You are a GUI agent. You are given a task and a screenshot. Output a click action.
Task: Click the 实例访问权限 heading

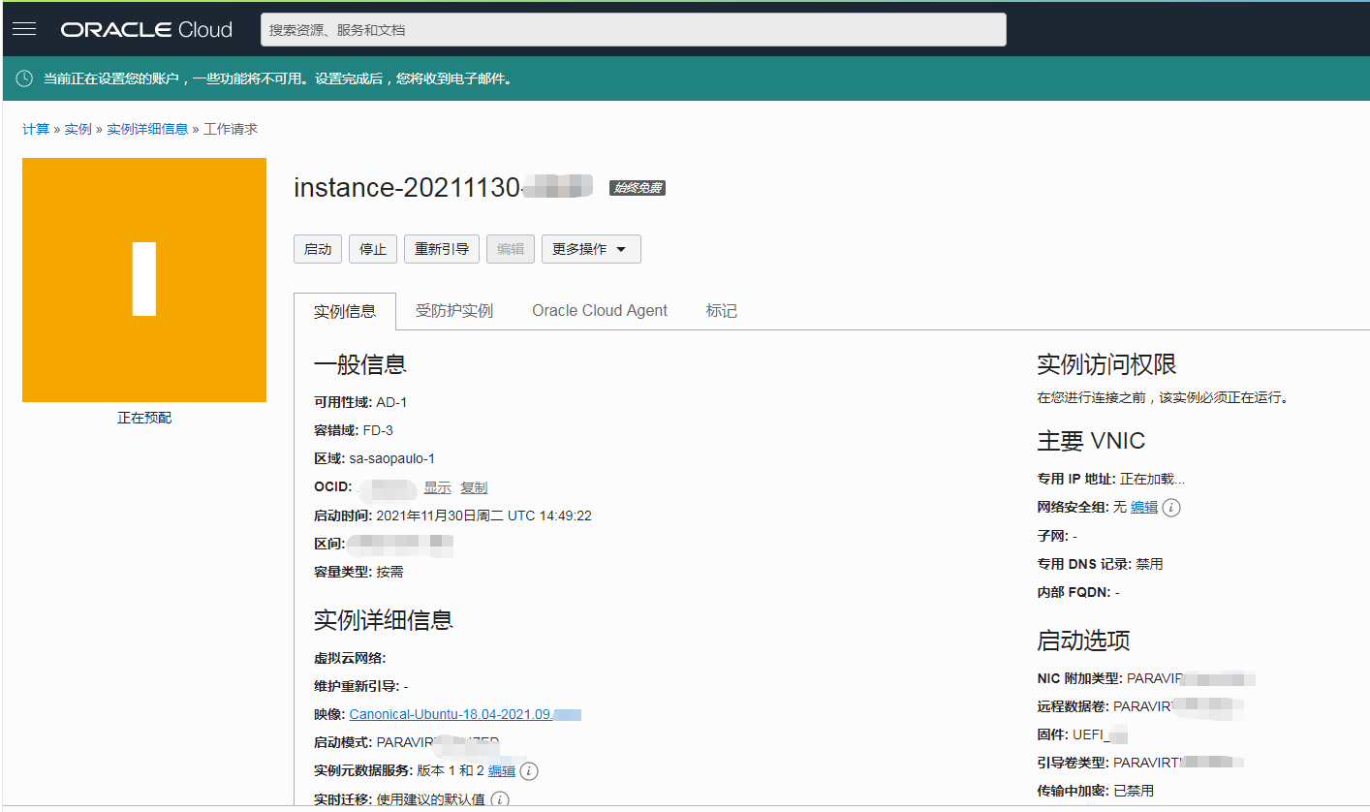coord(1107,364)
